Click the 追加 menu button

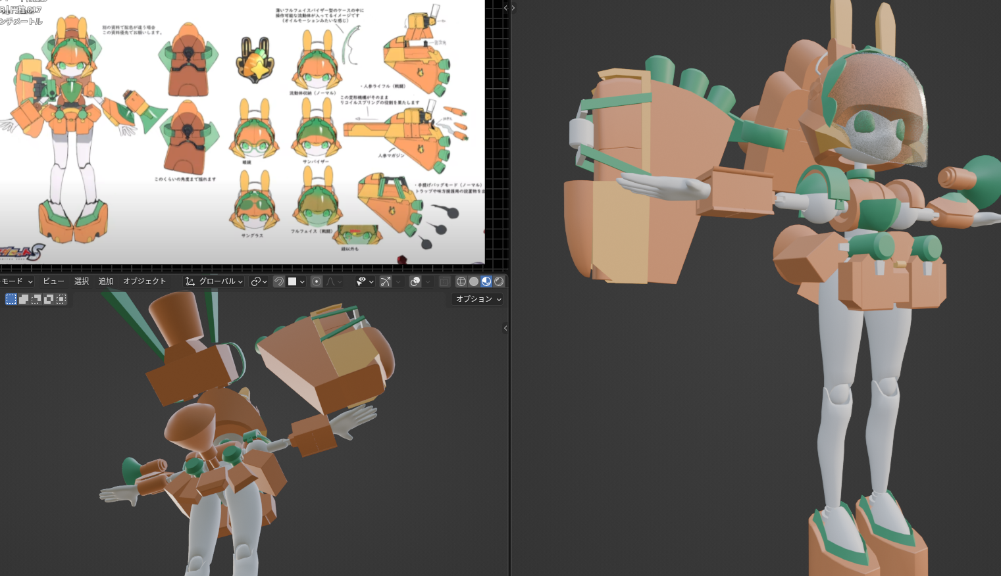coord(106,281)
